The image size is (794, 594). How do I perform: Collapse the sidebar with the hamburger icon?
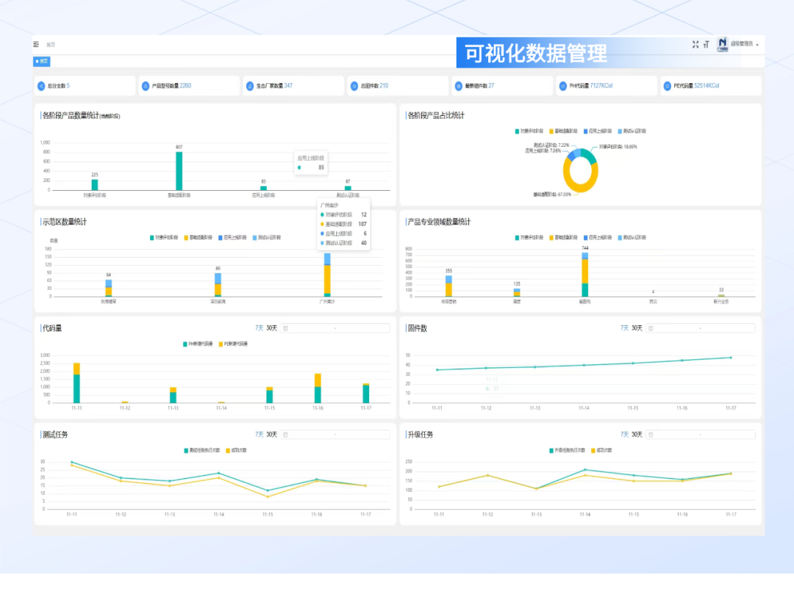pos(36,45)
